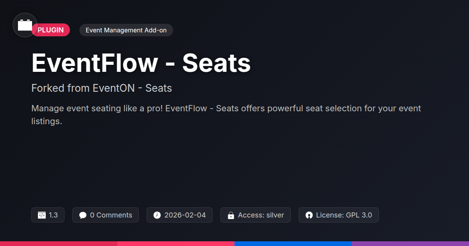This screenshot has height=246, width=469.
Task: Open the Event Management Add-on tag
Action: [126, 30]
